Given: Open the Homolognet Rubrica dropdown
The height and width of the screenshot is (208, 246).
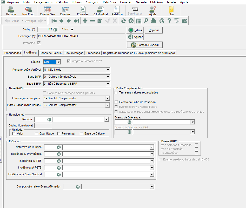Looking at the screenshot, I should [x=107, y=119].
